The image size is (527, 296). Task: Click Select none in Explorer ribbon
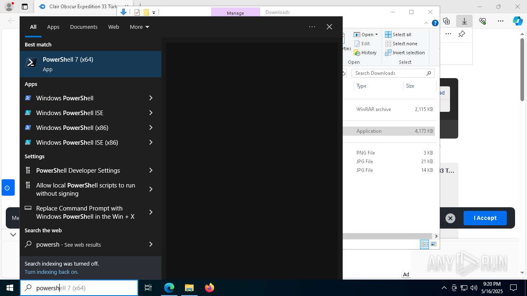(x=401, y=44)
